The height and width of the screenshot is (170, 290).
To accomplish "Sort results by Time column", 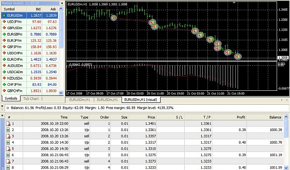I will tap(46, 117).
